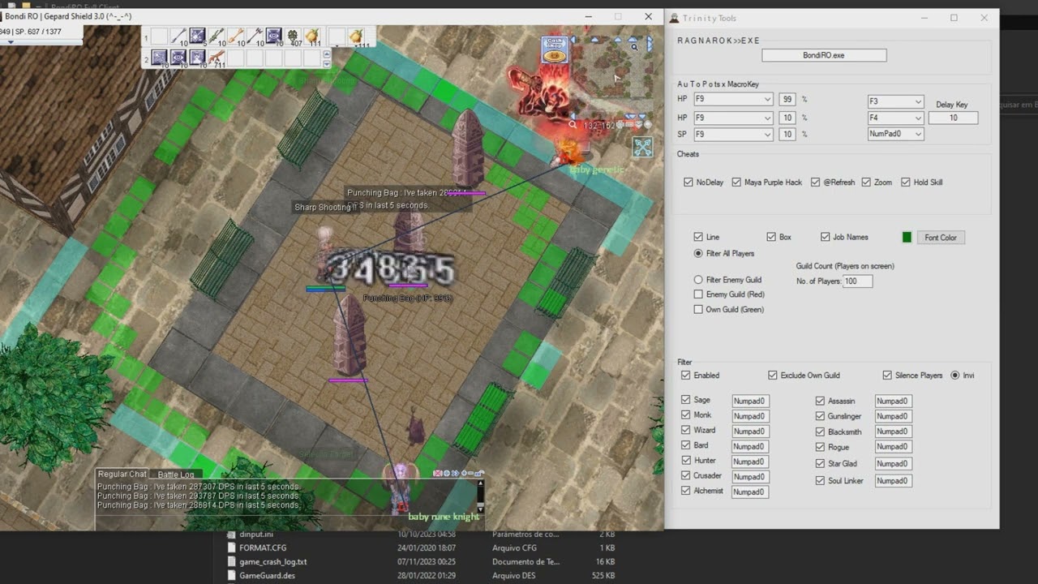Click the BondiRO.exe button
Viewport: 1038px width, 584px height.
tap(824, 55)
